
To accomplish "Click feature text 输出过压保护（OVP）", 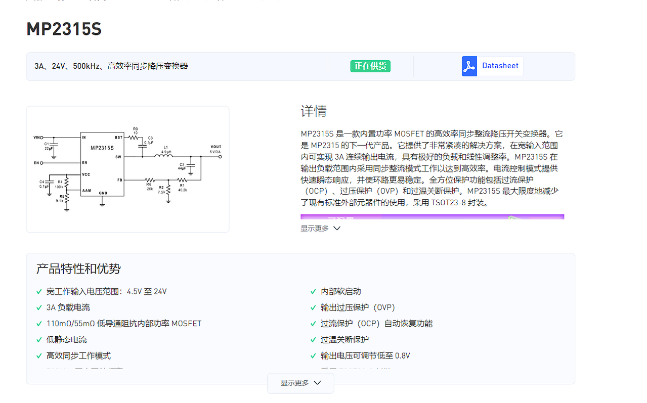I will (x=358, y=307).
